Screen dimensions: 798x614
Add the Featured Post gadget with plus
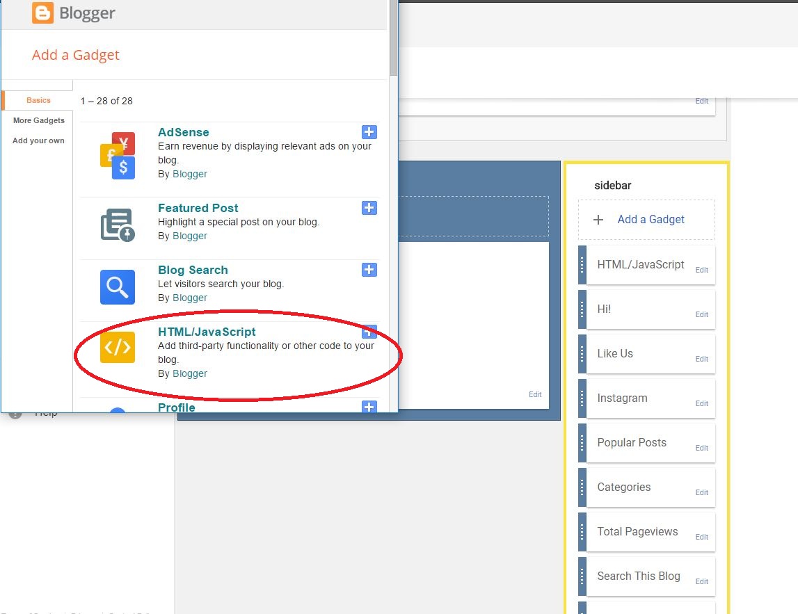pos(369,208)
